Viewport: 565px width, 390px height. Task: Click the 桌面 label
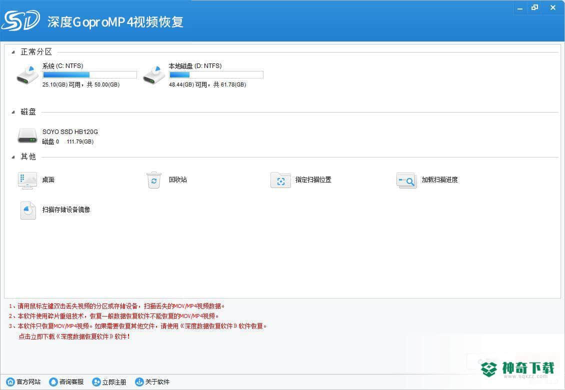point(48,180)
